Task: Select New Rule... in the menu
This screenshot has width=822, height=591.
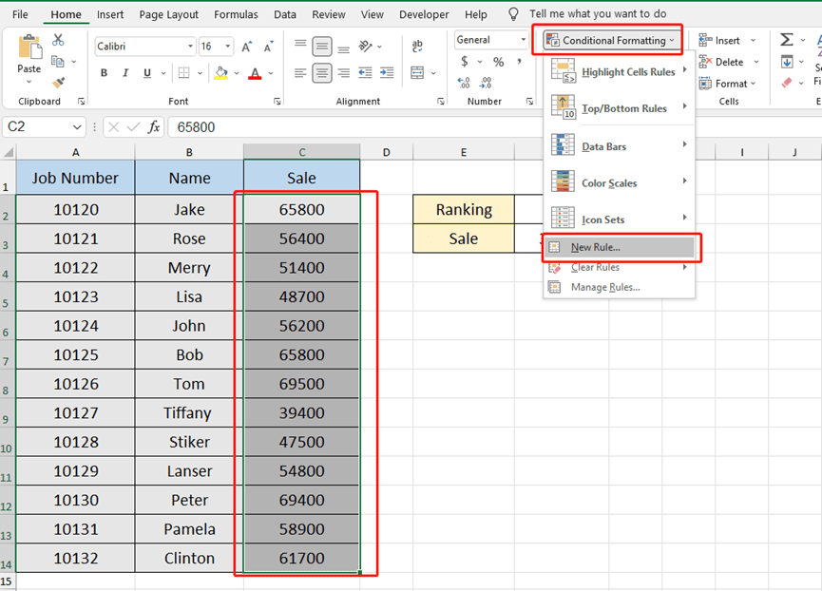Action: (x=620, y=247)
